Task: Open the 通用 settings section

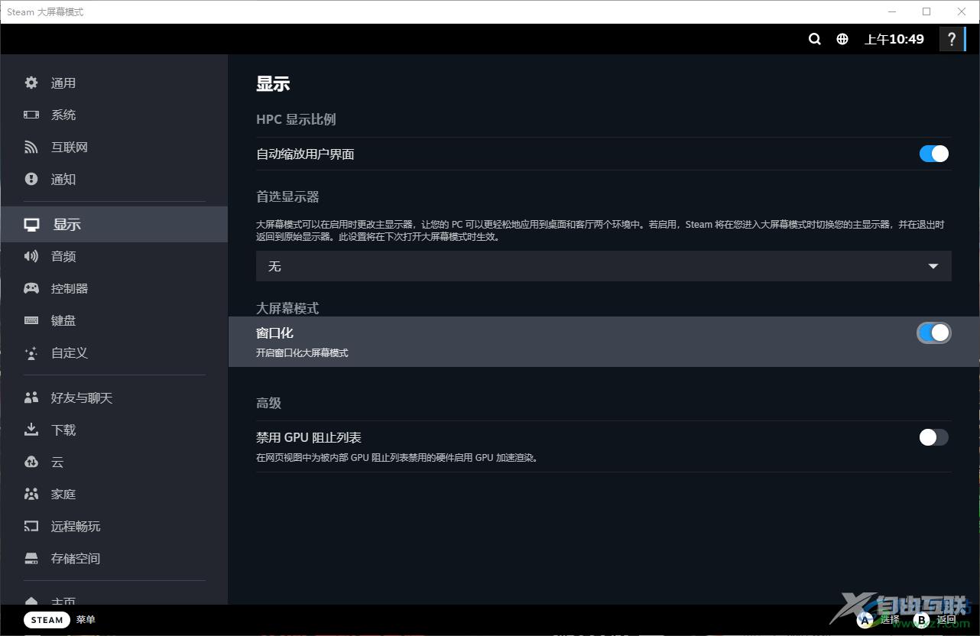Action: point(114,83)
